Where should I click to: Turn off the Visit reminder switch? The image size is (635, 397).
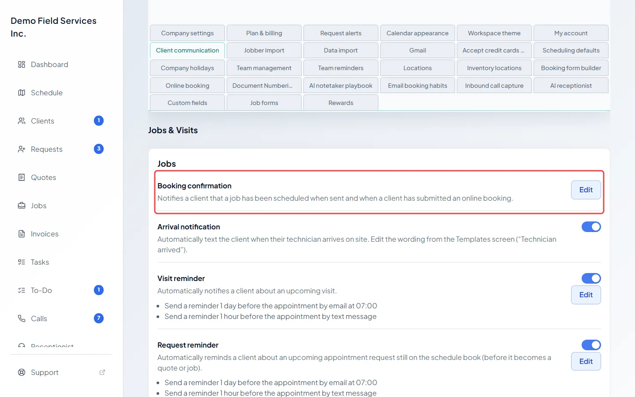coord(591,278)
